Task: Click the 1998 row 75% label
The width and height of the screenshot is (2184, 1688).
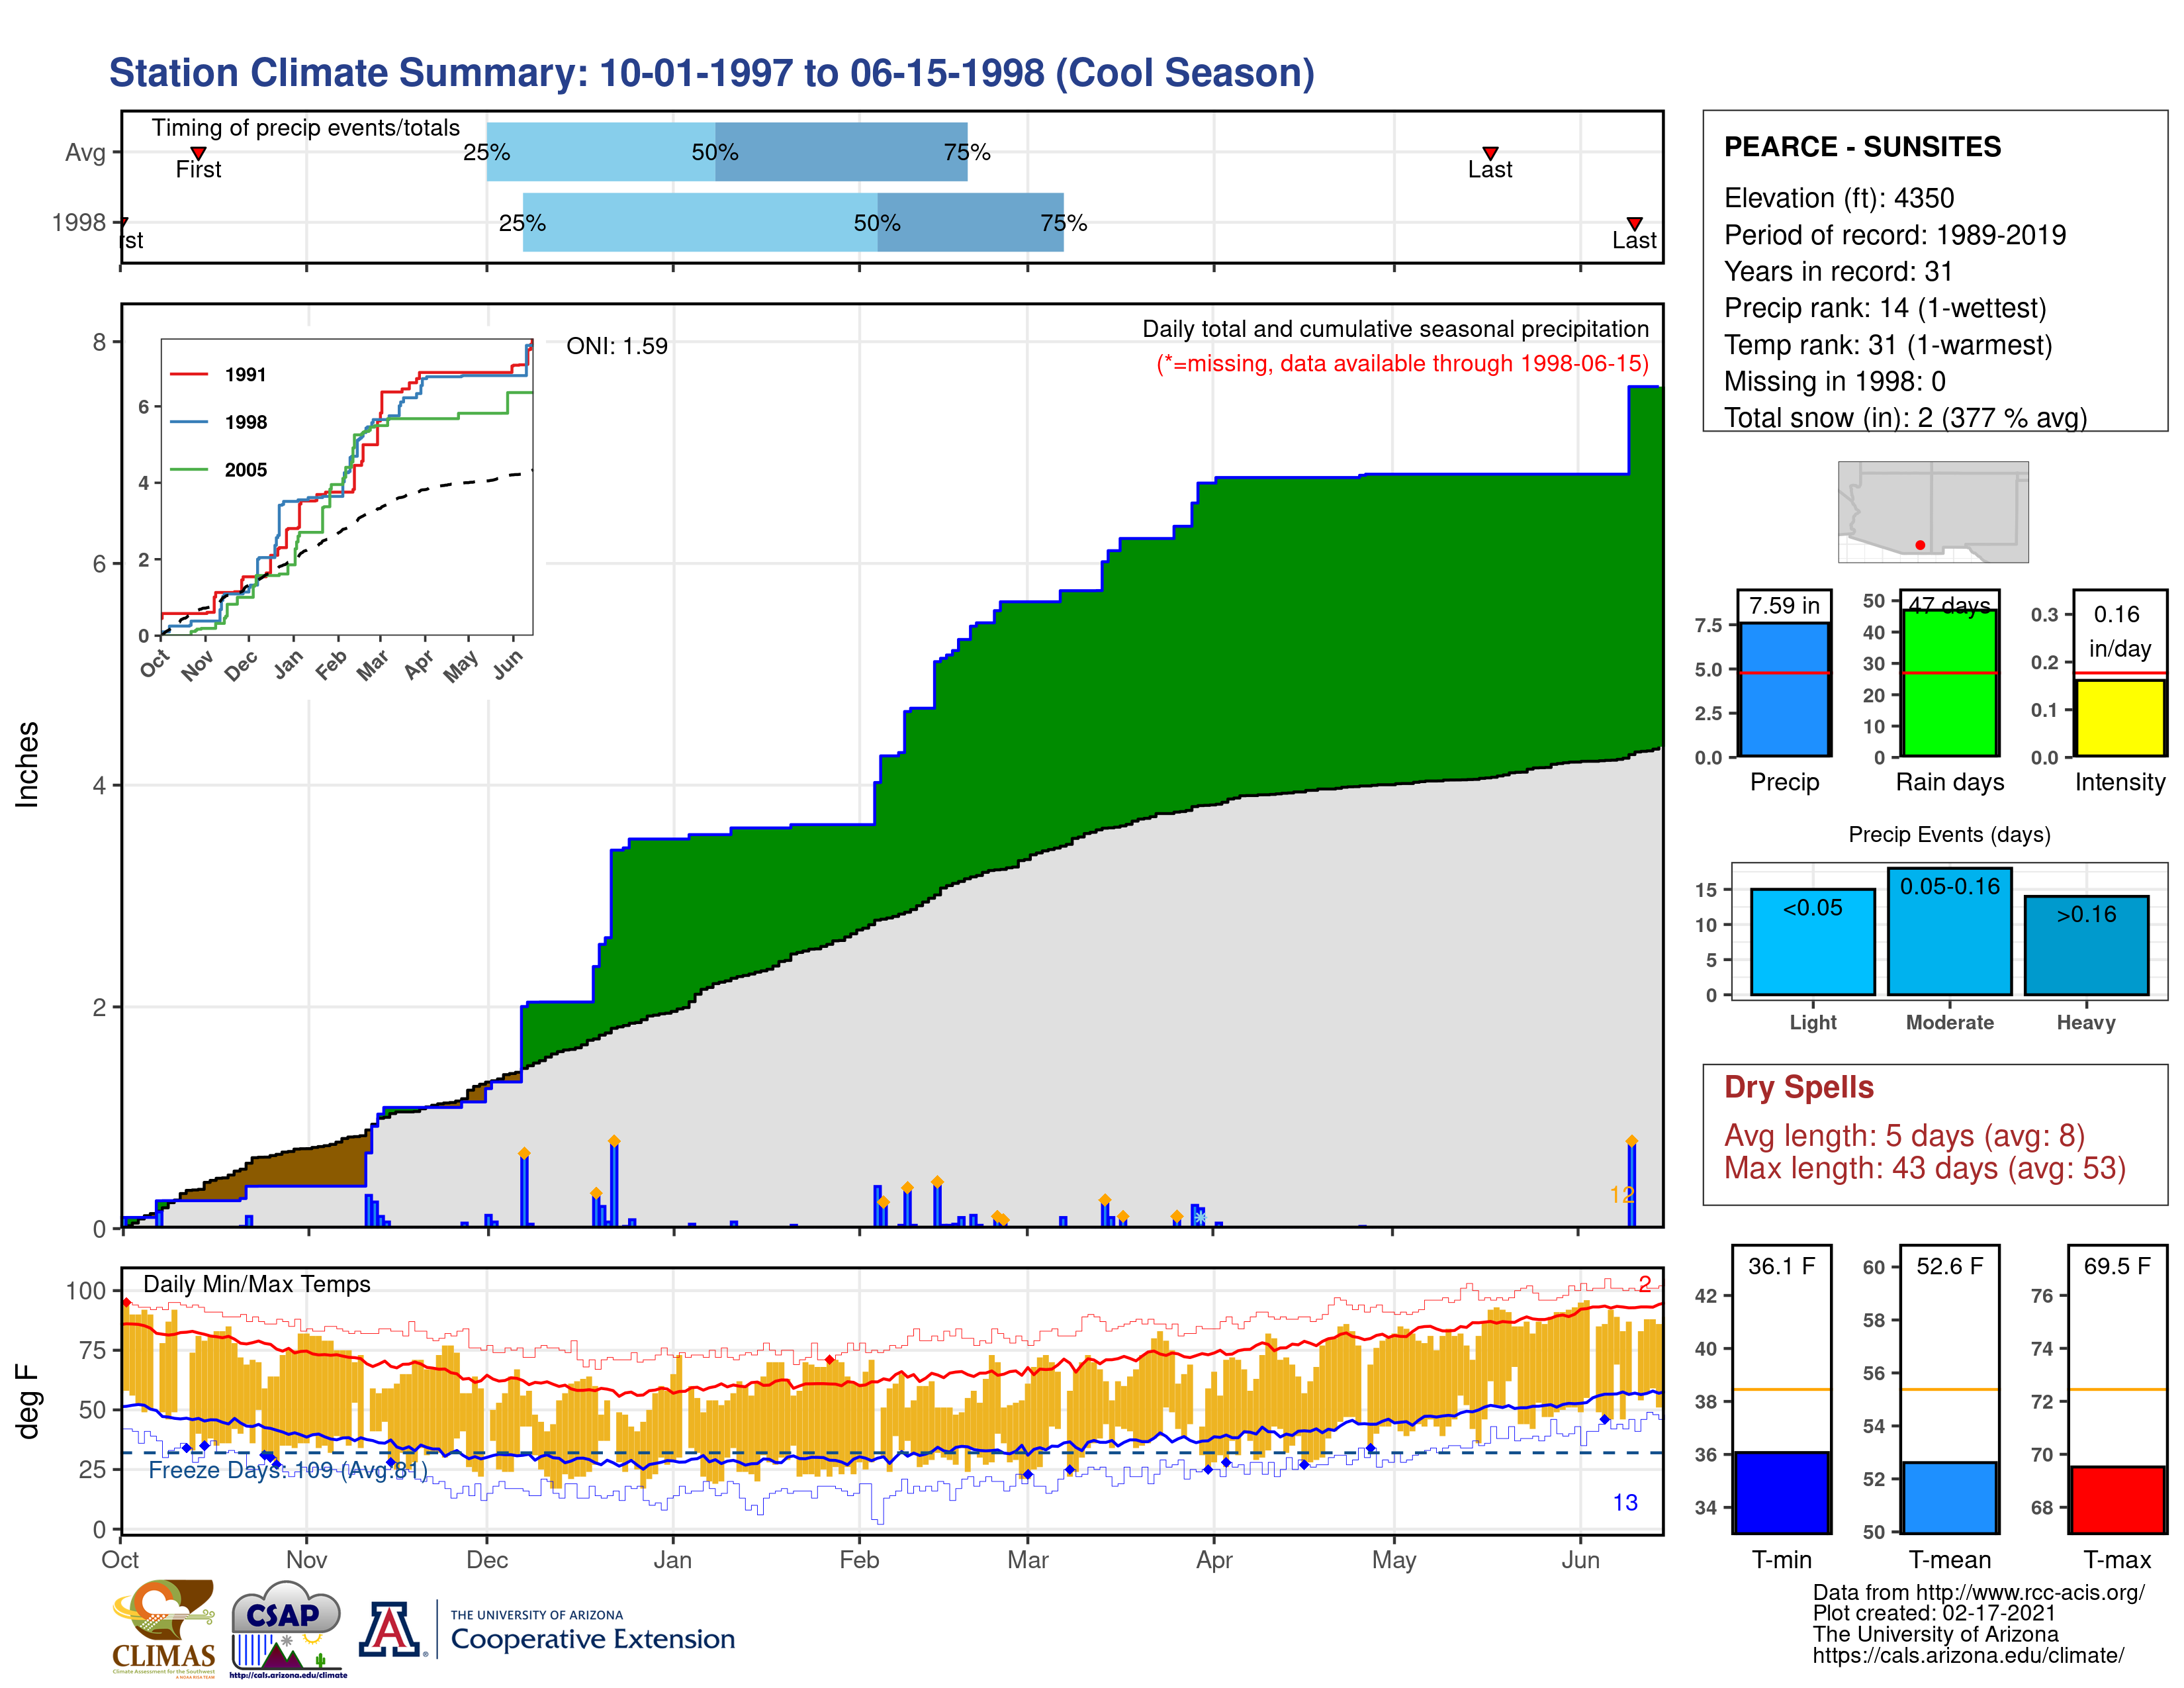Action: [x=1063, y=223]
